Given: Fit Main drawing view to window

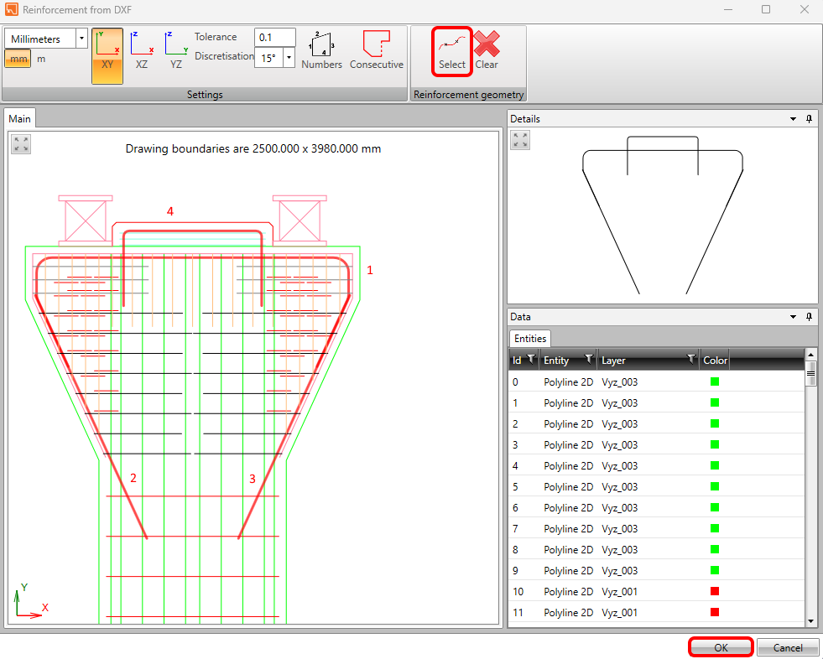Looking at the screenshot, I should coord(21,144).
